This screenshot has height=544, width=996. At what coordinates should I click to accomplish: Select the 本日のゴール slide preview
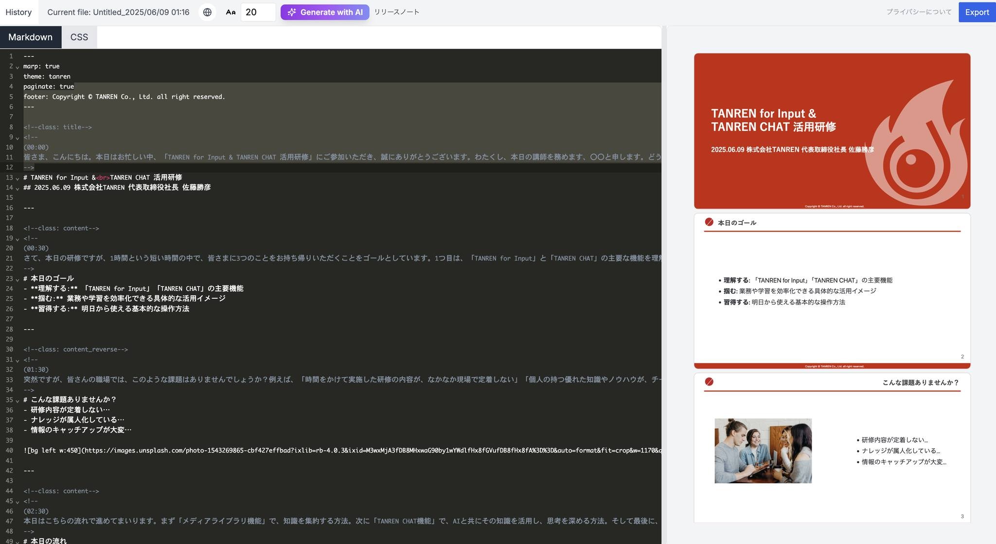point(832,290)
